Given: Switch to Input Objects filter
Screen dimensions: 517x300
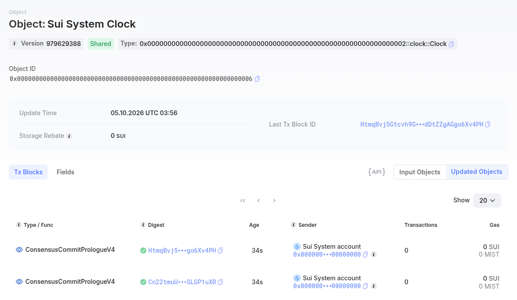Looking at the screenshot, I should [x=420, y=172].
